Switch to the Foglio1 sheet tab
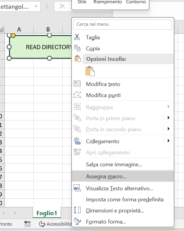This screenshot has height=231, width=184. click(x=47, y=213)
